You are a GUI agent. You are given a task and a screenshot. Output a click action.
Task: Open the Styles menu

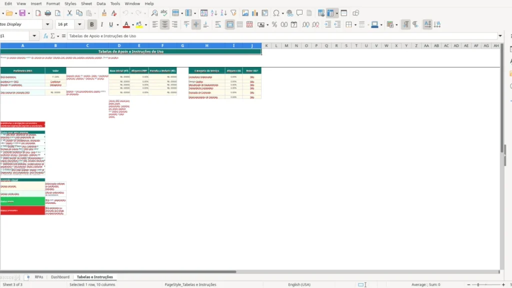coord(70,3)
